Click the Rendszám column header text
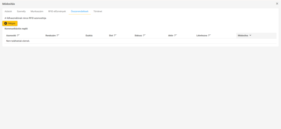This screenshot has width=281, height=129. click(50, 36)
